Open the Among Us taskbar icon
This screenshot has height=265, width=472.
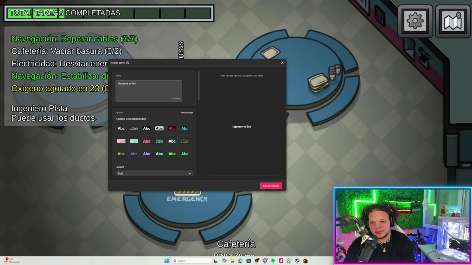click(x=305, y=261)
